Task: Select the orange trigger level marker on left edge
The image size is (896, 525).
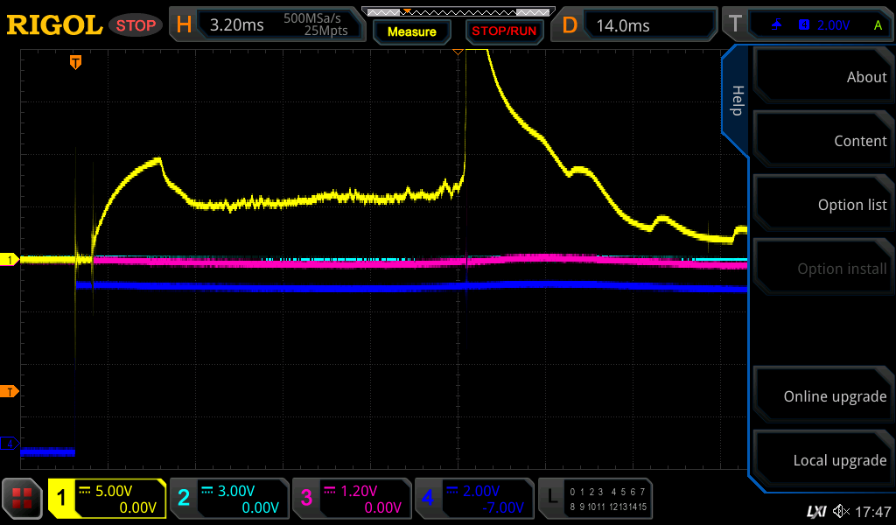Action: coord(12,391)
